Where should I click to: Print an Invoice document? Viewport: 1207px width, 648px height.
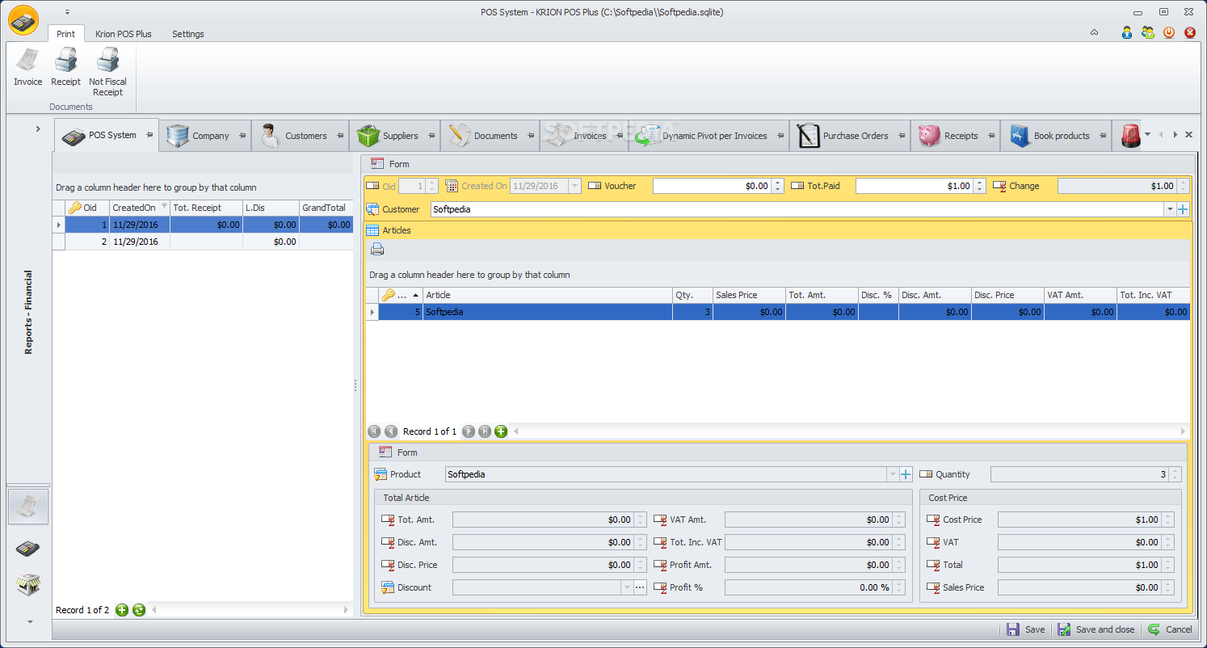pos(27,67)
